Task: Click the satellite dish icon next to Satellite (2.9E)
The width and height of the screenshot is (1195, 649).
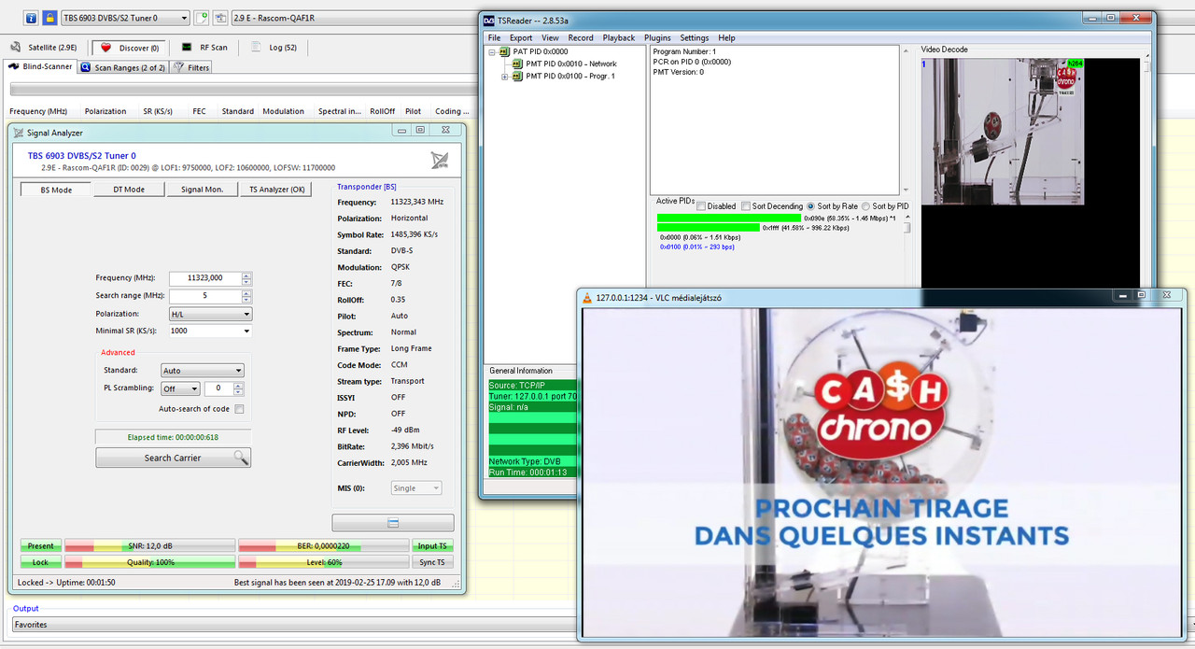Action: click(x=17, y=47)
